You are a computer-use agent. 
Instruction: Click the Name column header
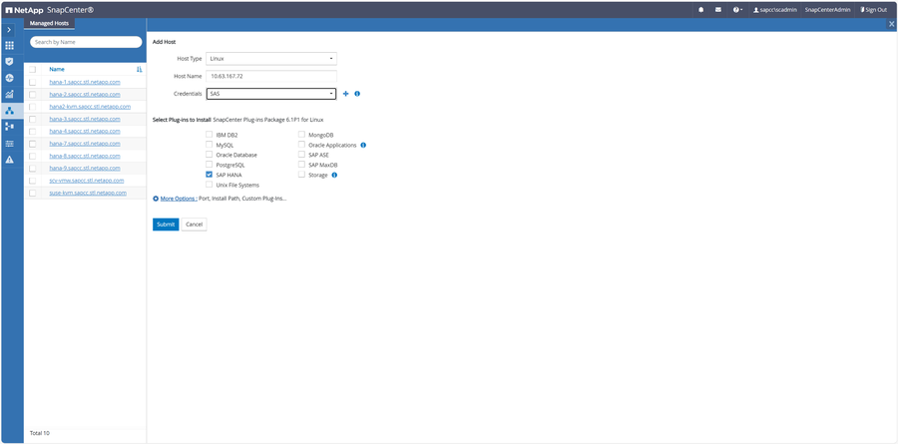pos(57,69)
